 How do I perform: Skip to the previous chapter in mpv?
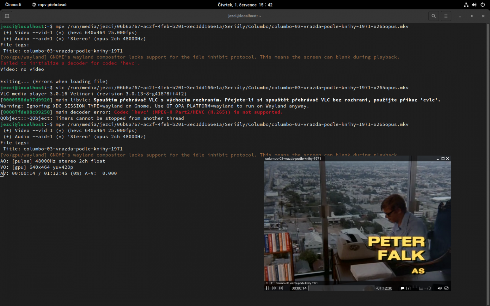click(x=274, y=288)
